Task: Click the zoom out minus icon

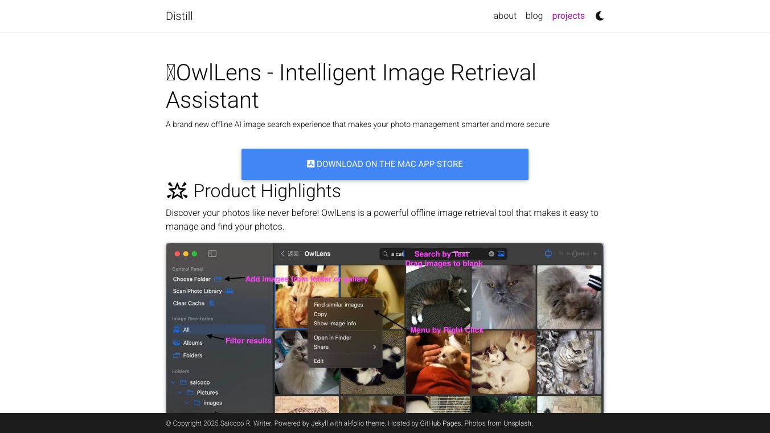Action: 561,254
